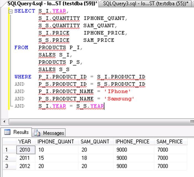
Task: Select result row header 2
Action: 9,158
